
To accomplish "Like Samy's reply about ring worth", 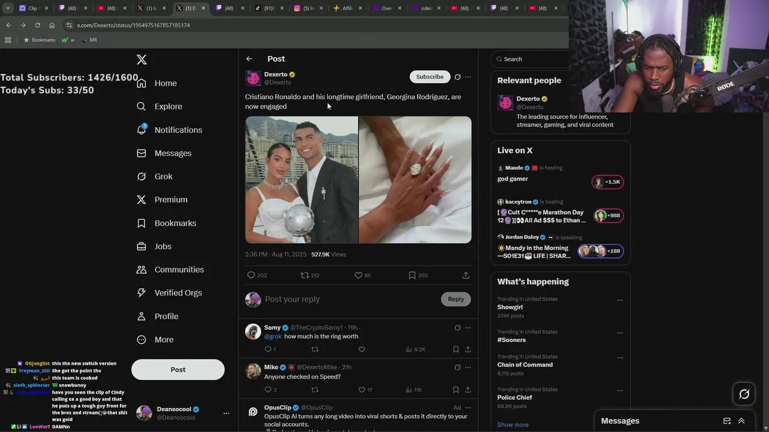I will coord(362,349).
